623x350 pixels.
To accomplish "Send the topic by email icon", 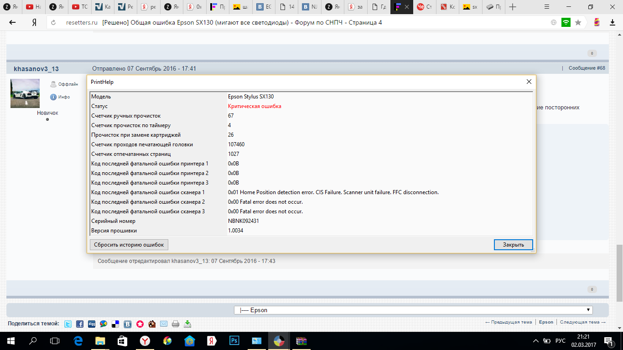I will [164, 324].
